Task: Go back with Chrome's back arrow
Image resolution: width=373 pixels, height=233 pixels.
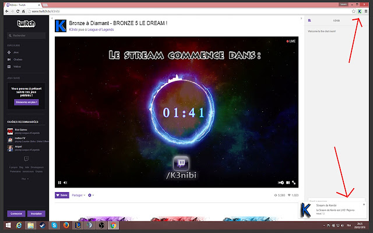Action: coord(6,11)
